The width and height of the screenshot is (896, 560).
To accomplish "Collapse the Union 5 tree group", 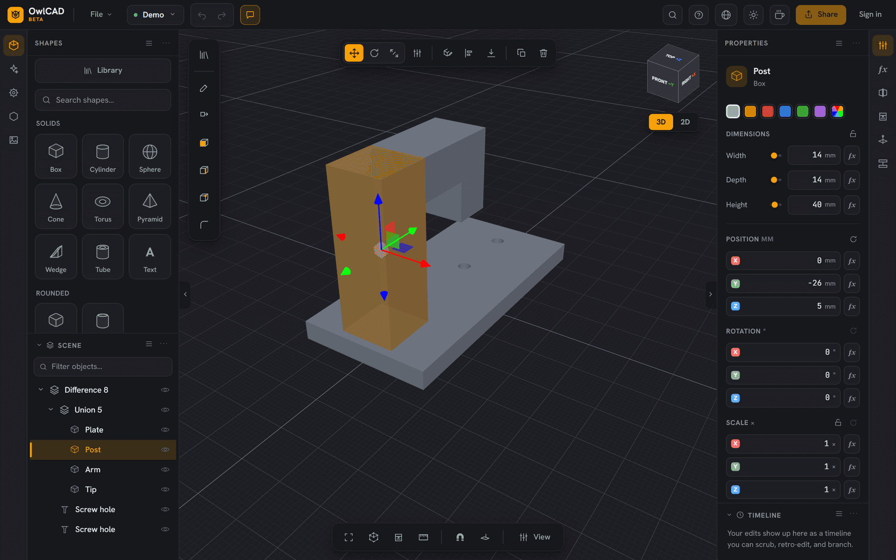I will [x=51, y=410].
